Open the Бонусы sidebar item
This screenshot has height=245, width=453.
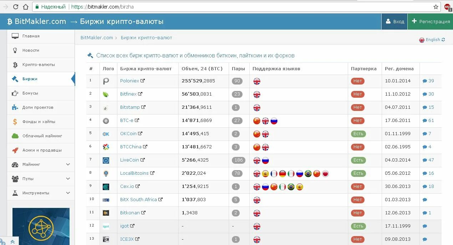(x=41, y=93)
